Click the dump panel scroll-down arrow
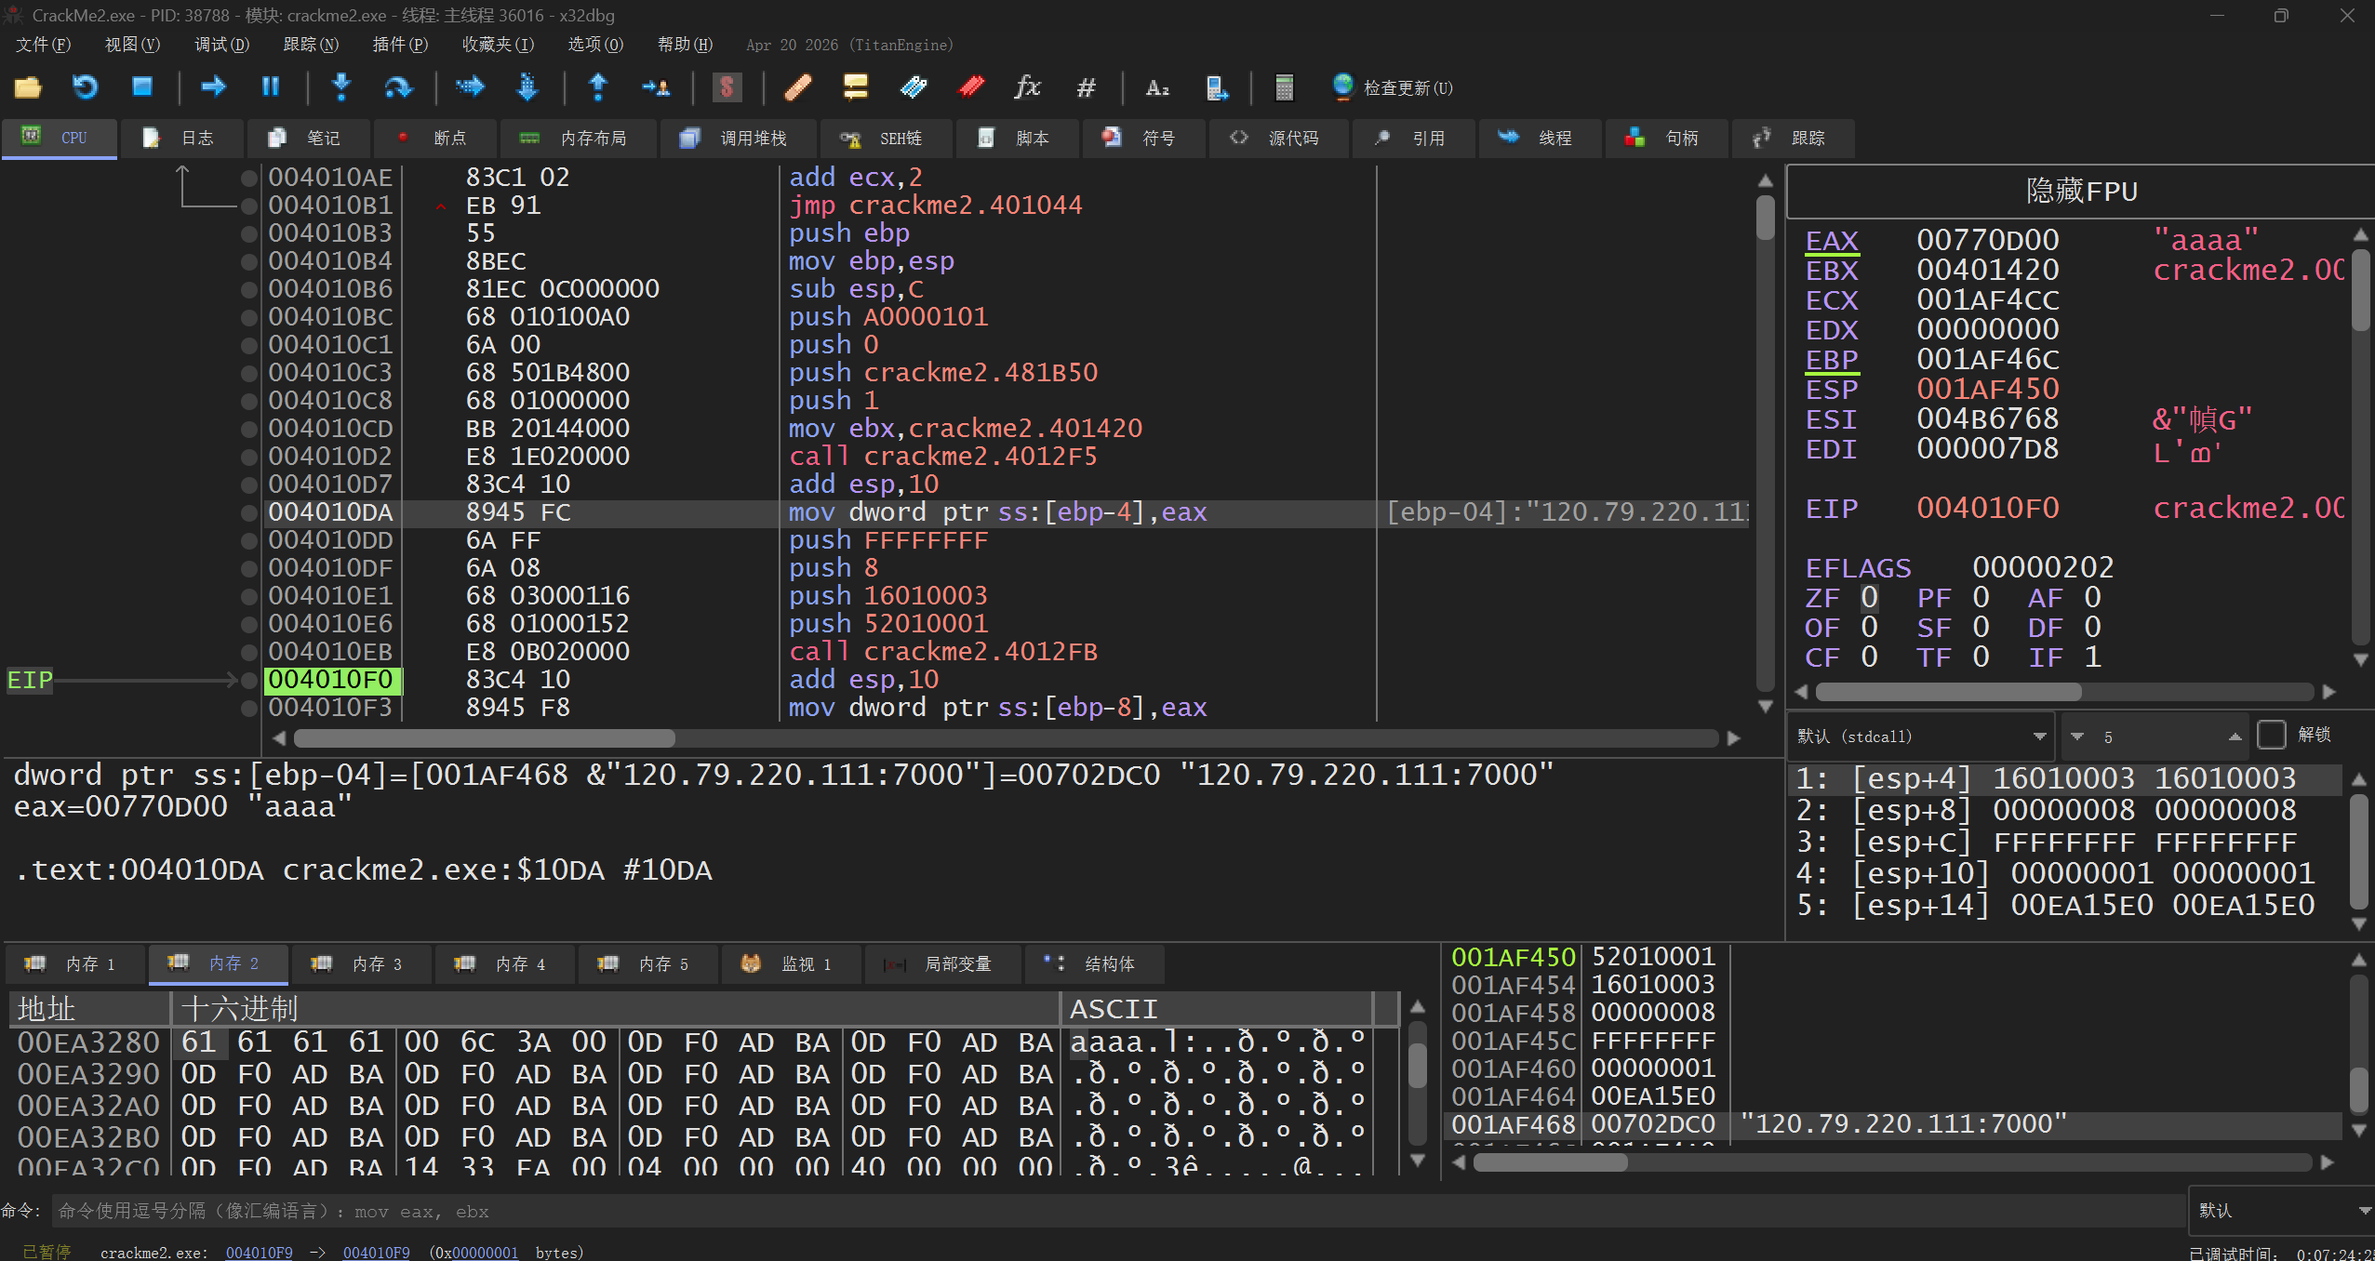 click(1418, 1160)
